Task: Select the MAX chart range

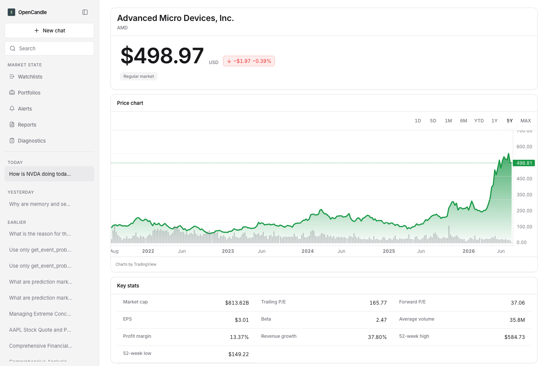Action: click(x=526, y=121)
